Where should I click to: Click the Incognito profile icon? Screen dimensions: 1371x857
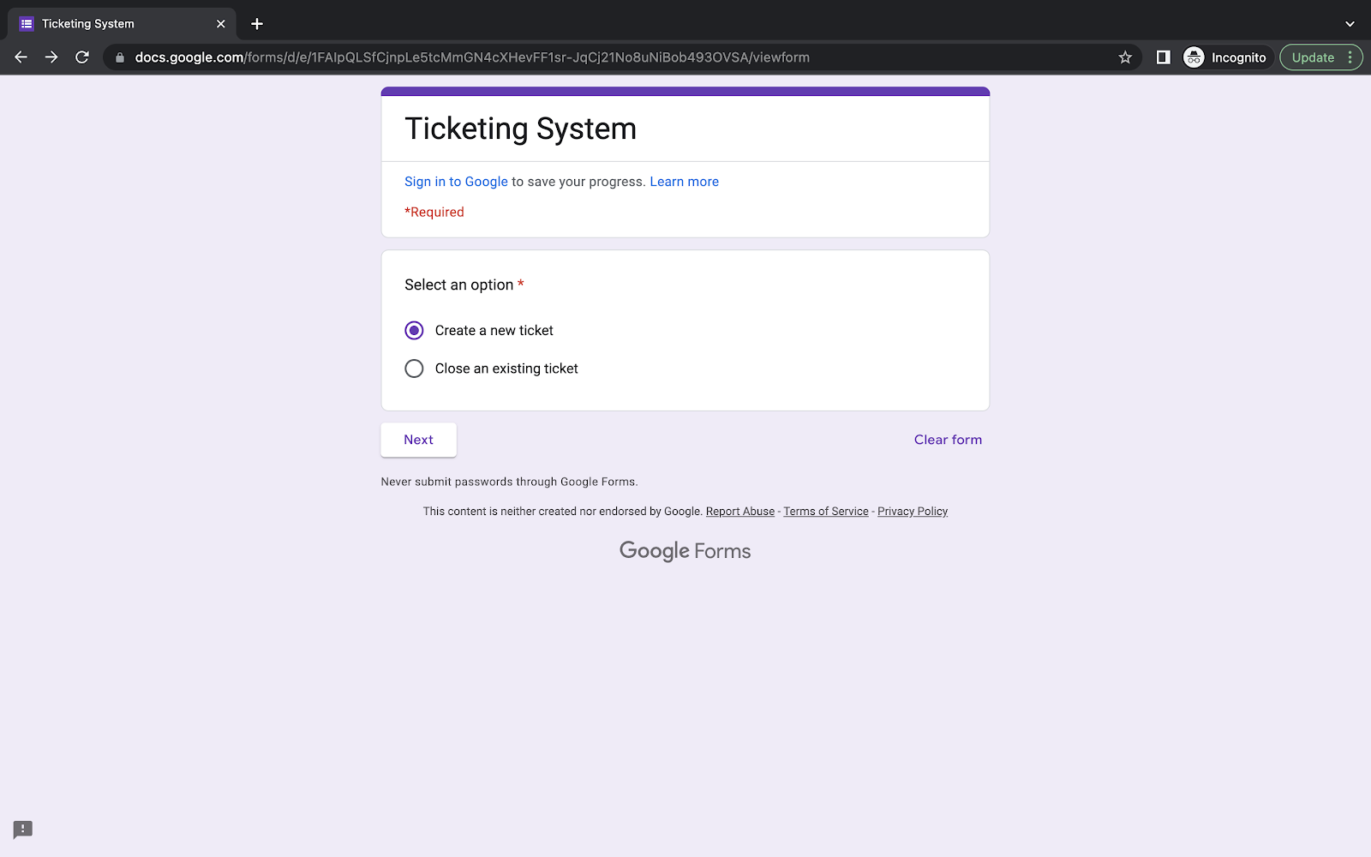click(1194, 57)
